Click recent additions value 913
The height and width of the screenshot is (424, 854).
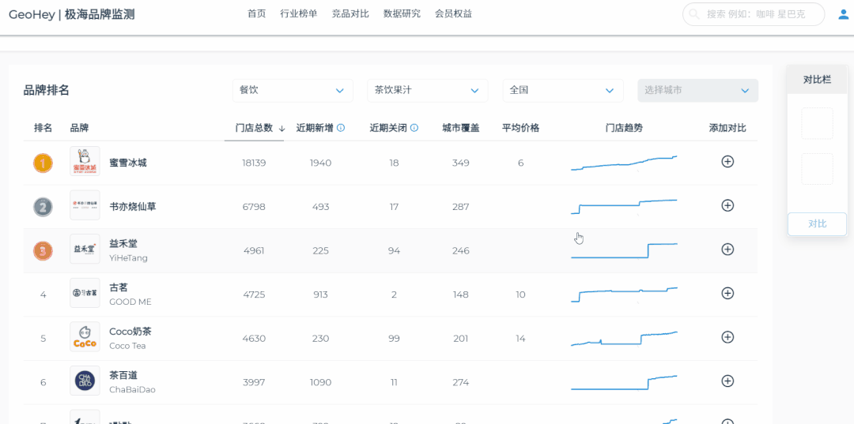(320, 295)
